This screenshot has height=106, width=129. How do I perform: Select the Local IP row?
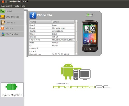[52, 51]
